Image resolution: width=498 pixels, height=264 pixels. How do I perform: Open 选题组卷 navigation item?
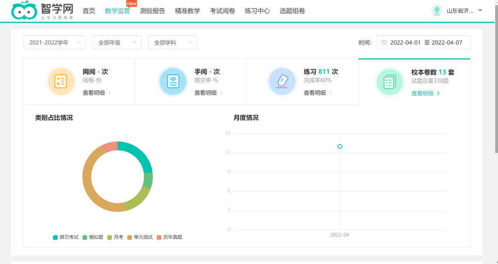[292, 11]
